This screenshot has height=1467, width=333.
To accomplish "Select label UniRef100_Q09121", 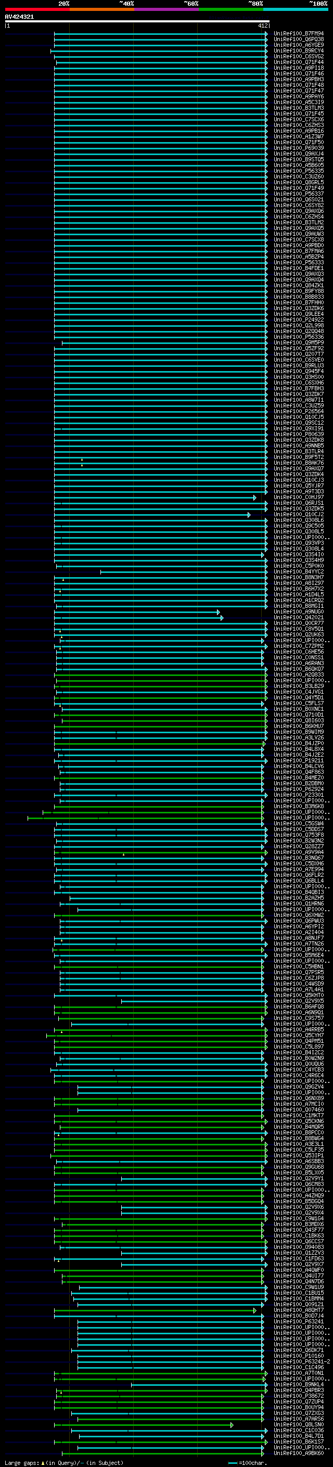I will click(x=299, y=1304).
